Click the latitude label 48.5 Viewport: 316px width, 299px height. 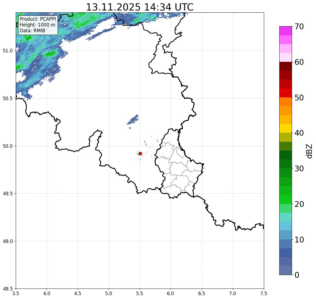[8, 289]
